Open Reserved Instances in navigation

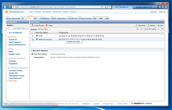tap(17, 45)
